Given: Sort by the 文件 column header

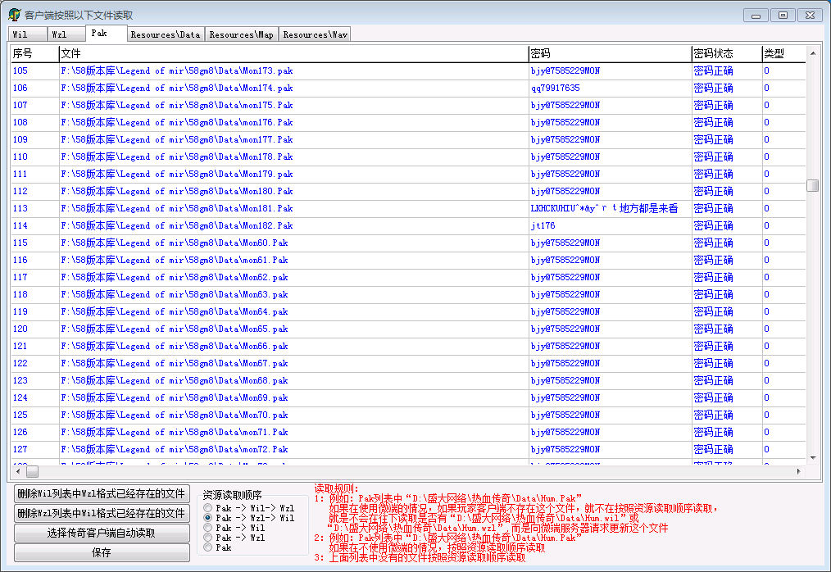Looking at the screenshot, I should click(x=293, y=53).
